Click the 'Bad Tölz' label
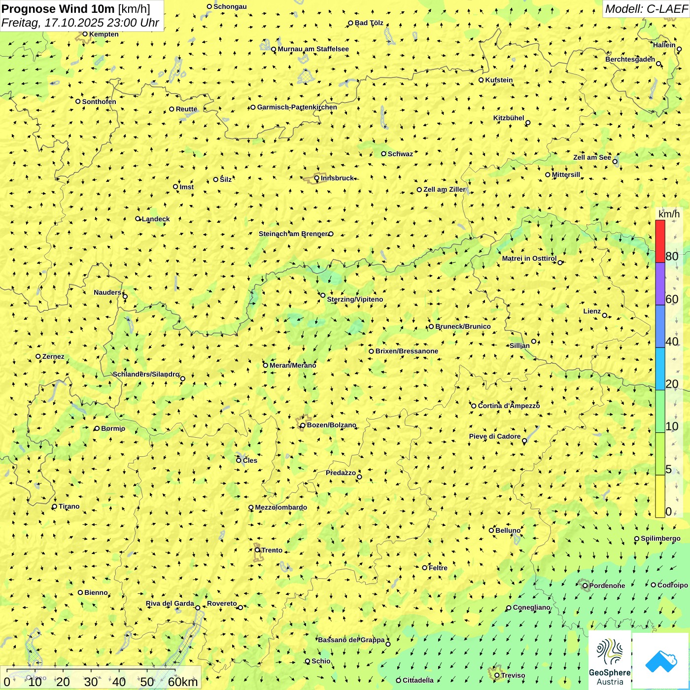The width and height of the screenshot is (690, 690). (369, 23)
